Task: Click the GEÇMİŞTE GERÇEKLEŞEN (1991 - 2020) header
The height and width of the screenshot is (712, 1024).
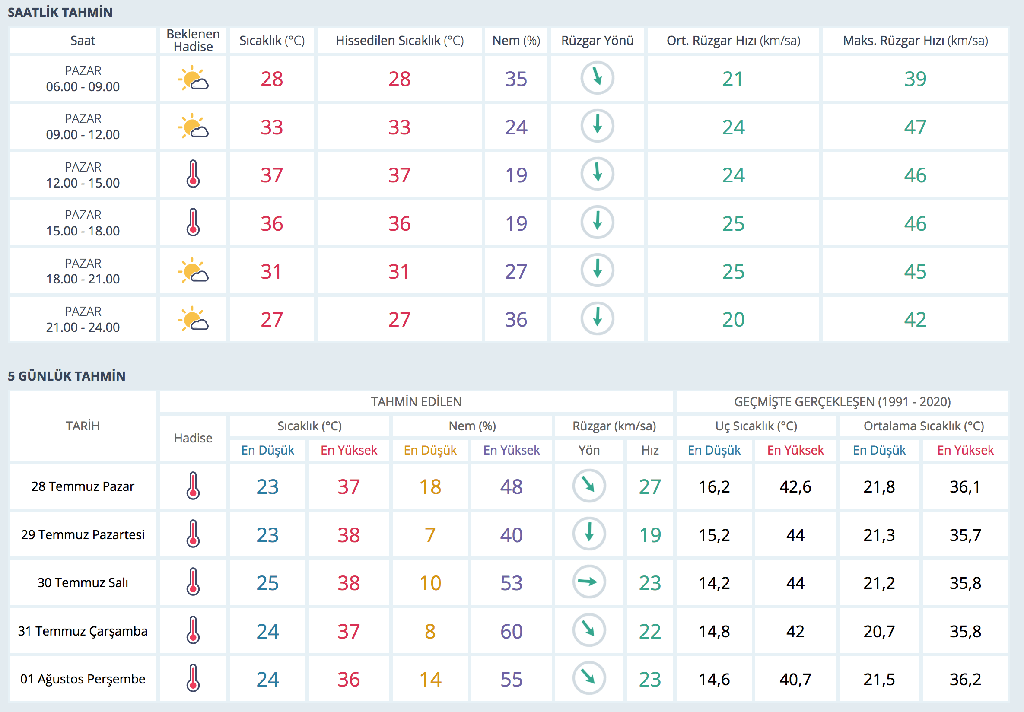Action: click(x=842, y=402)
